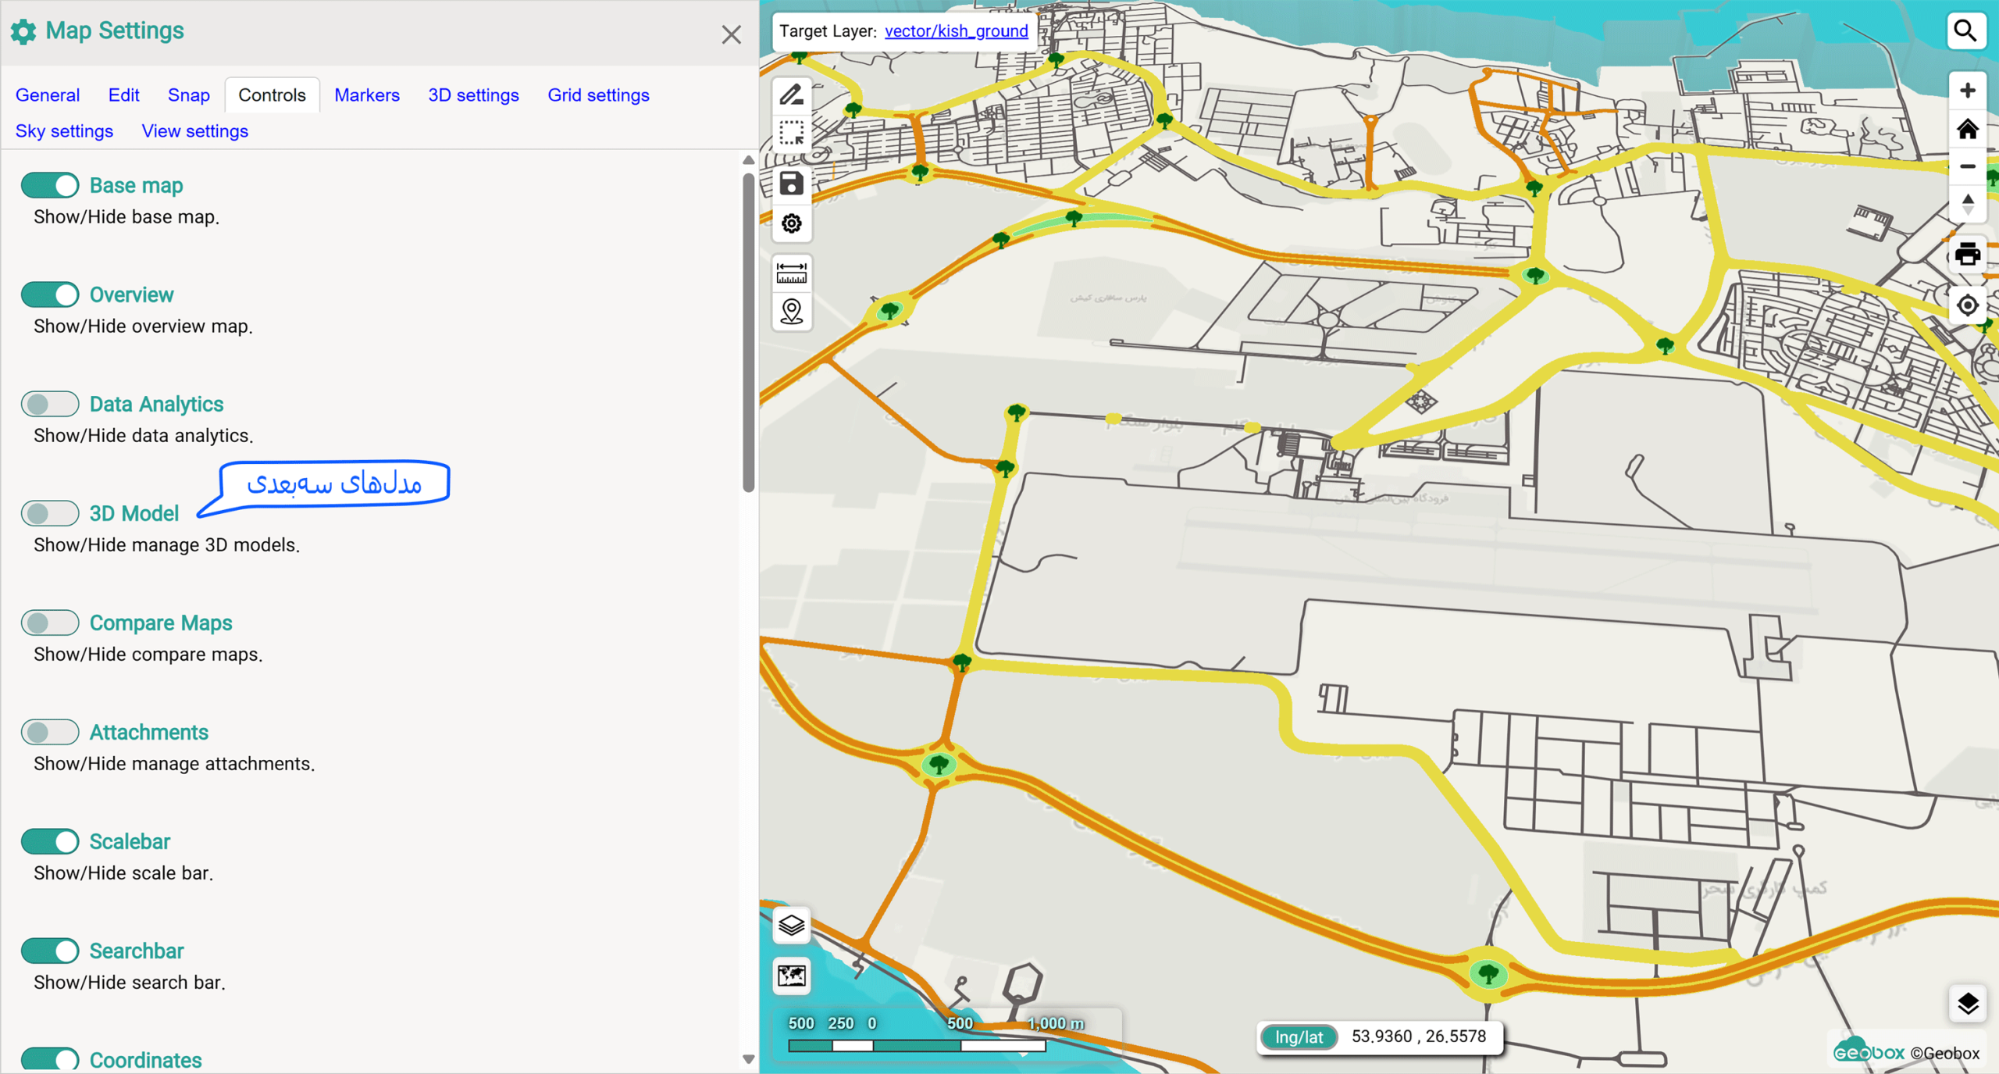Click the location pin marker tool
This screenshot has height=1074, width=1999.
[791, 312]
